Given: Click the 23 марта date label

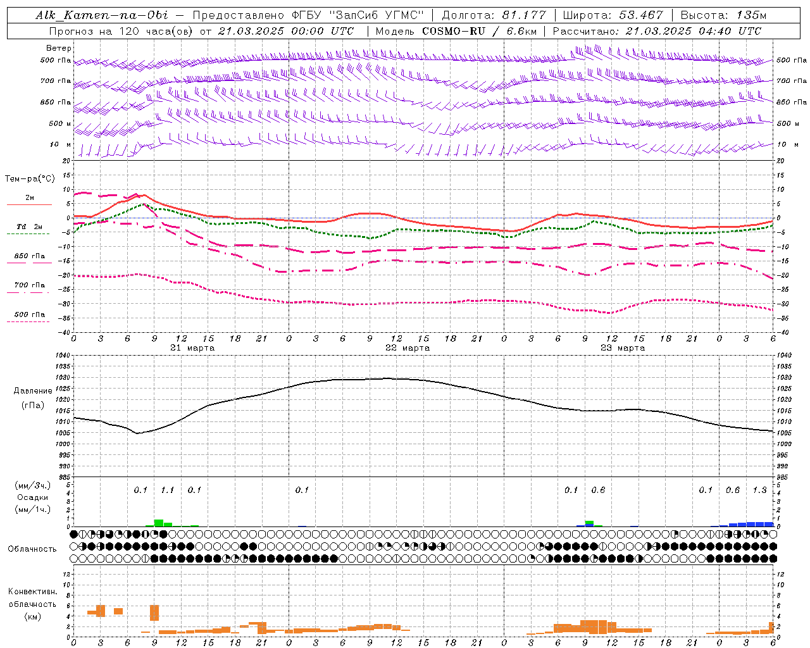Looking at the screenshot, I should pos(623,348).
